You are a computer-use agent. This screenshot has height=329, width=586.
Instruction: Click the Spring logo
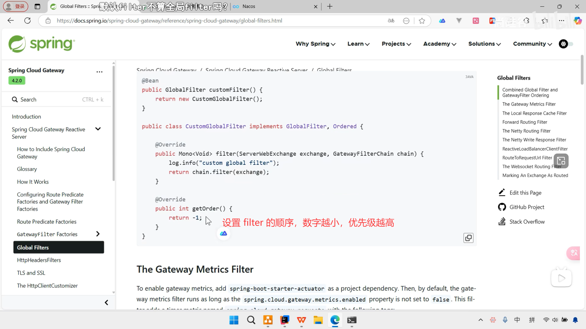(x=42, y=44)
